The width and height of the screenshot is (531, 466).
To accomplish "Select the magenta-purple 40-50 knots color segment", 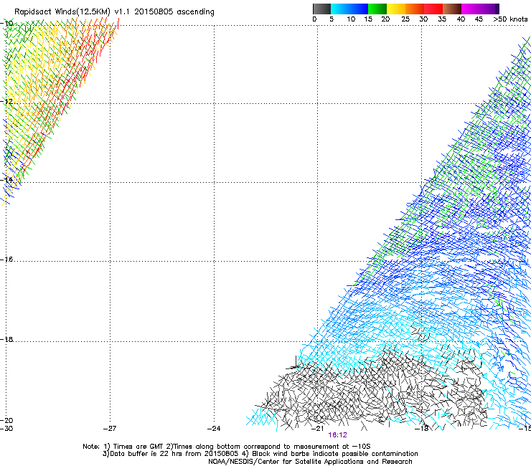I will point(480,9).
